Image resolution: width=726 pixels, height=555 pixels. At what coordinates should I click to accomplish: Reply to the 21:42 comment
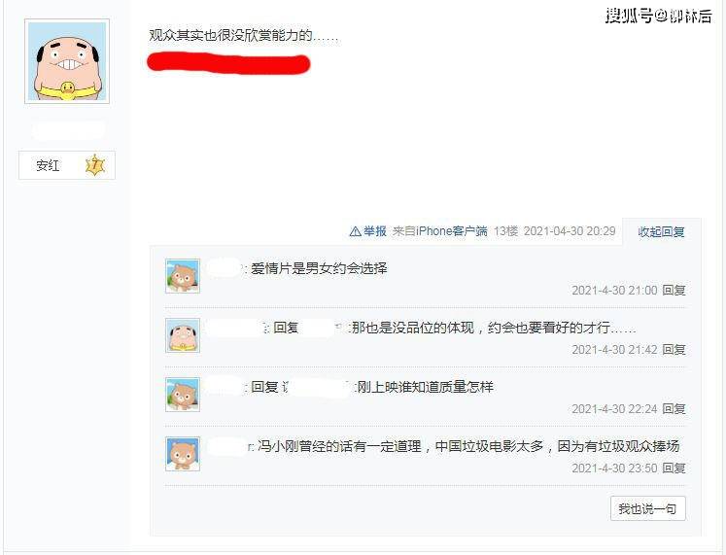coord(674,350)
